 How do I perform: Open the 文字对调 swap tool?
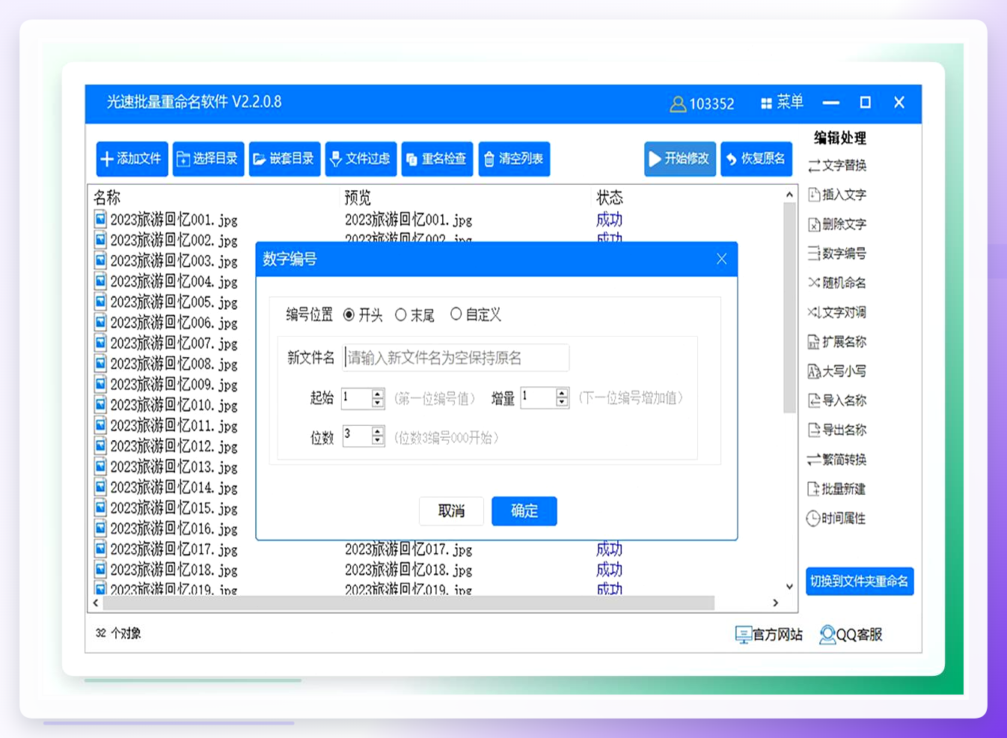click(837, 312)
